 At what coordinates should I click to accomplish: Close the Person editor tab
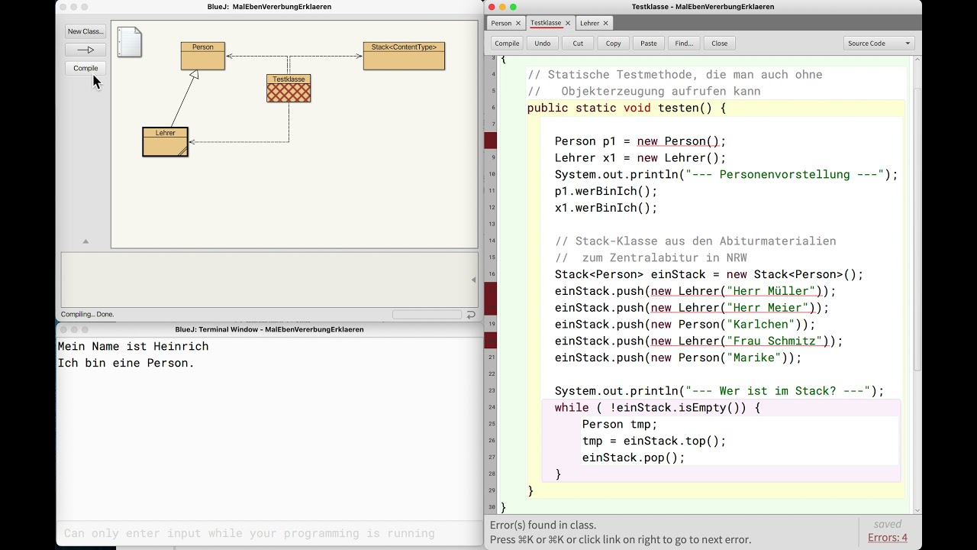(x=518, y=24)
